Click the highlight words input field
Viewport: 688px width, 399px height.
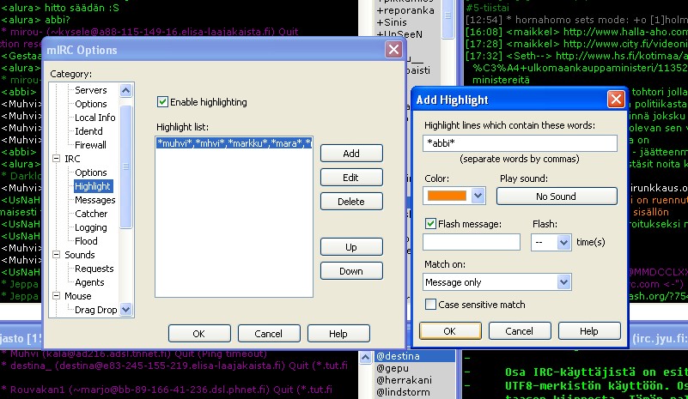pos(520,143)
